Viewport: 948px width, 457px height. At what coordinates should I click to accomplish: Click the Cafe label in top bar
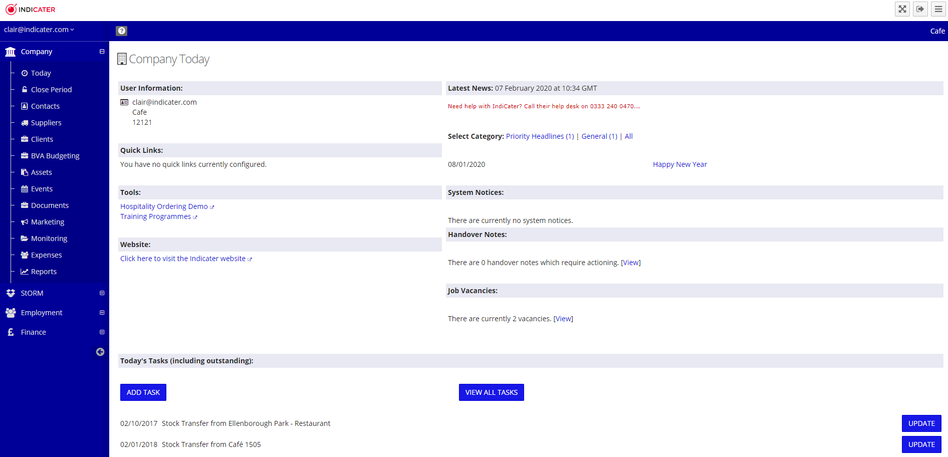(x=937, y=31)
